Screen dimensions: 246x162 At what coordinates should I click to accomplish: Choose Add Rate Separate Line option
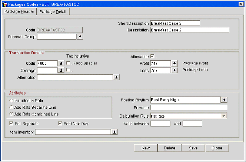click(x=12, y=107)
